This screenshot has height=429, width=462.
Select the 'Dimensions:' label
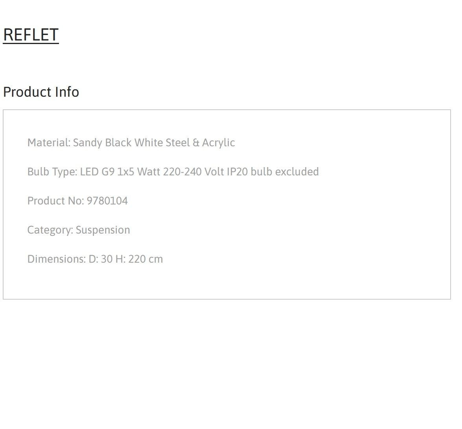point(57,259)
